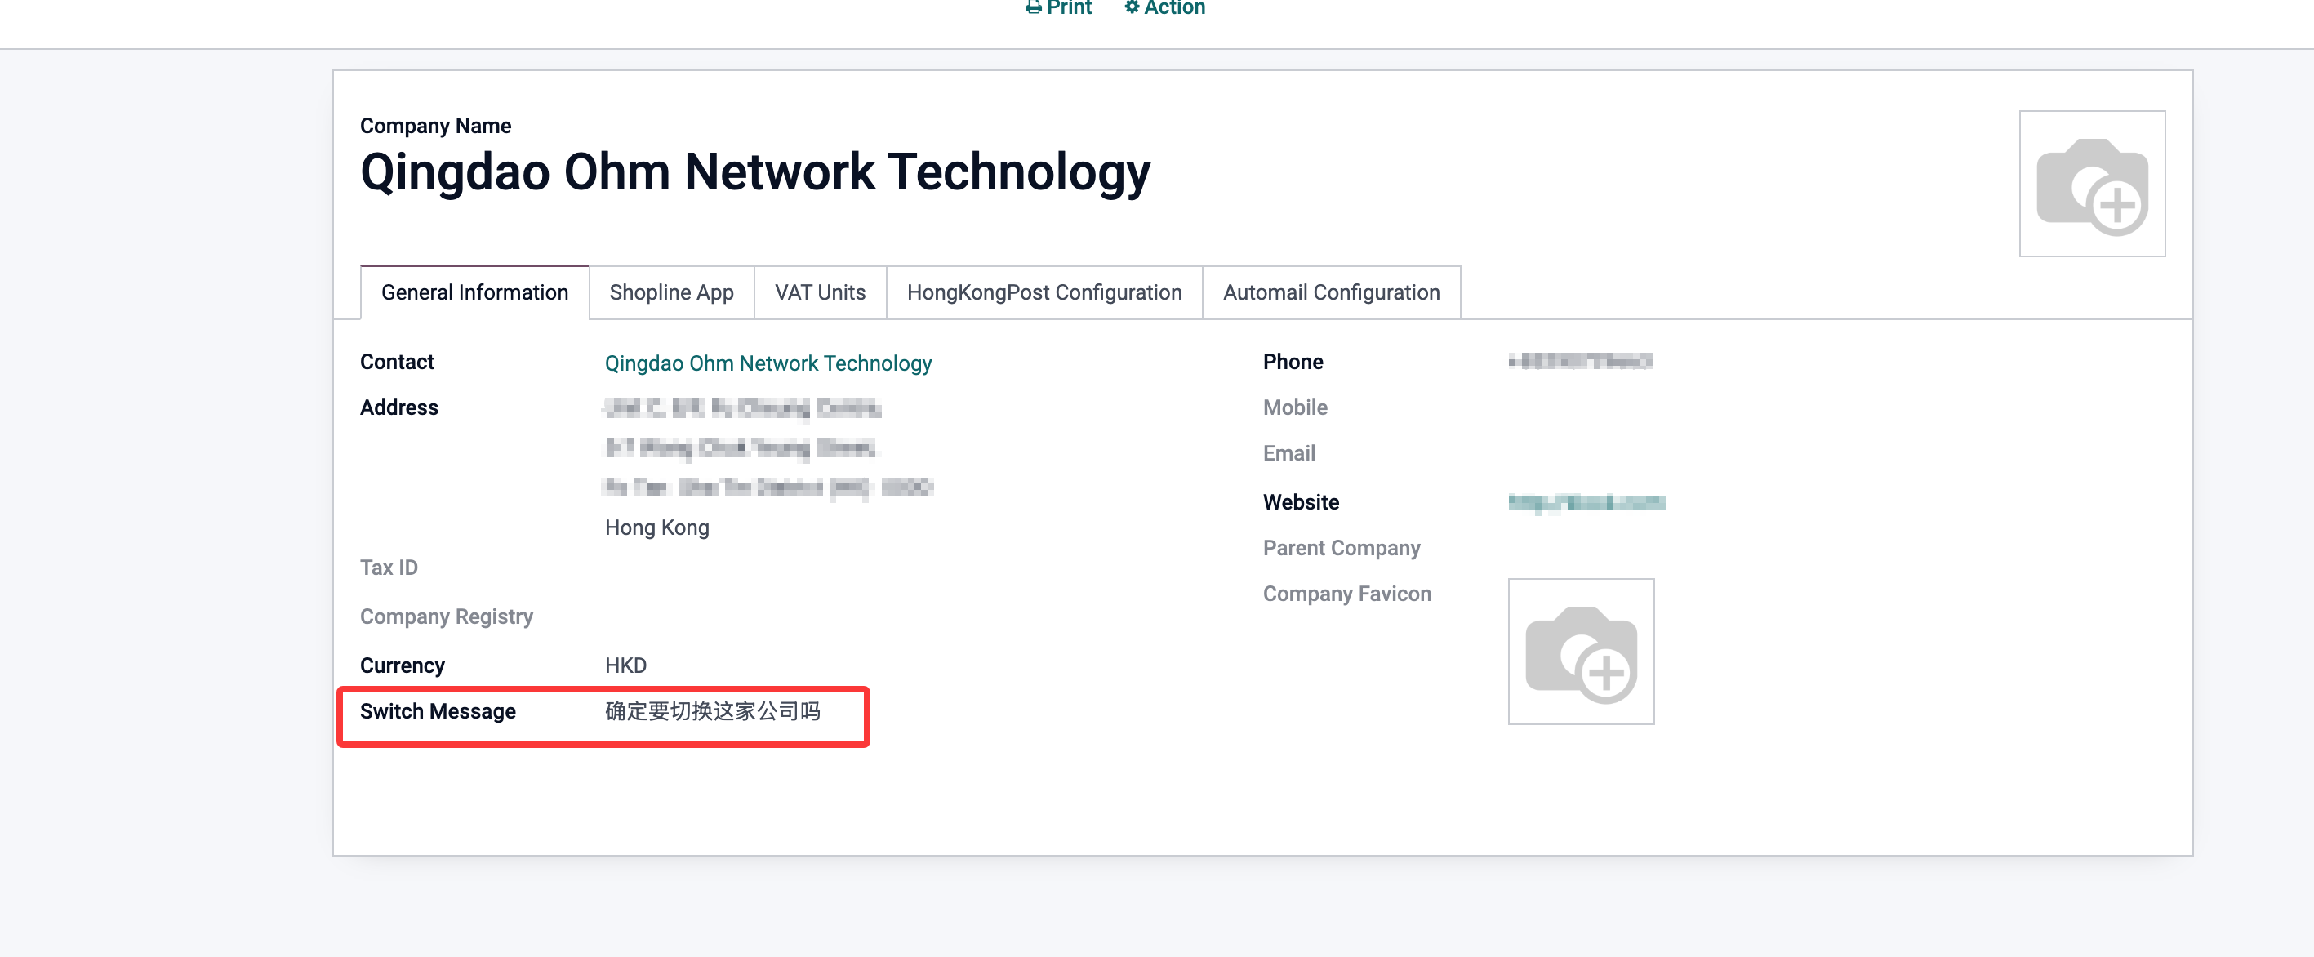Upload company logo via camera icon
This screenshot has width=2314, height=957.
(x=2091, y=185)
